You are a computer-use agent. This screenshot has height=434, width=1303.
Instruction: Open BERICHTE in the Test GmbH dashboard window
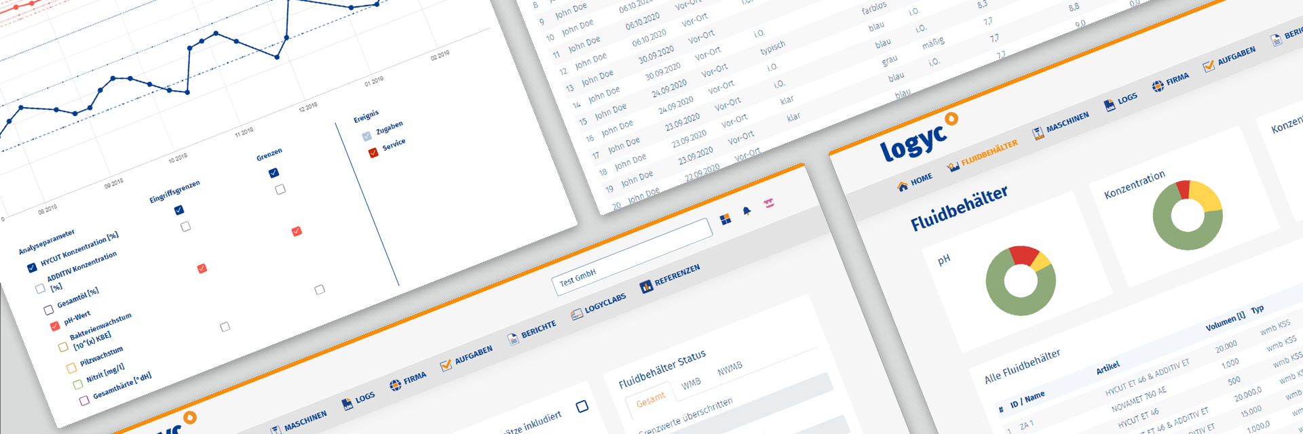click(533, 331)
